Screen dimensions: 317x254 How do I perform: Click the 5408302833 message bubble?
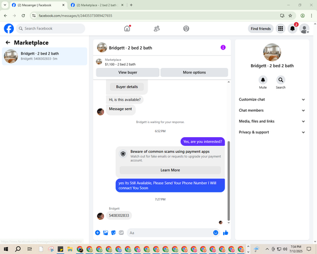coord(119,215)
